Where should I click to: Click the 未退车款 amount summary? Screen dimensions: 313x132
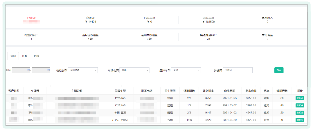[208, 20]
